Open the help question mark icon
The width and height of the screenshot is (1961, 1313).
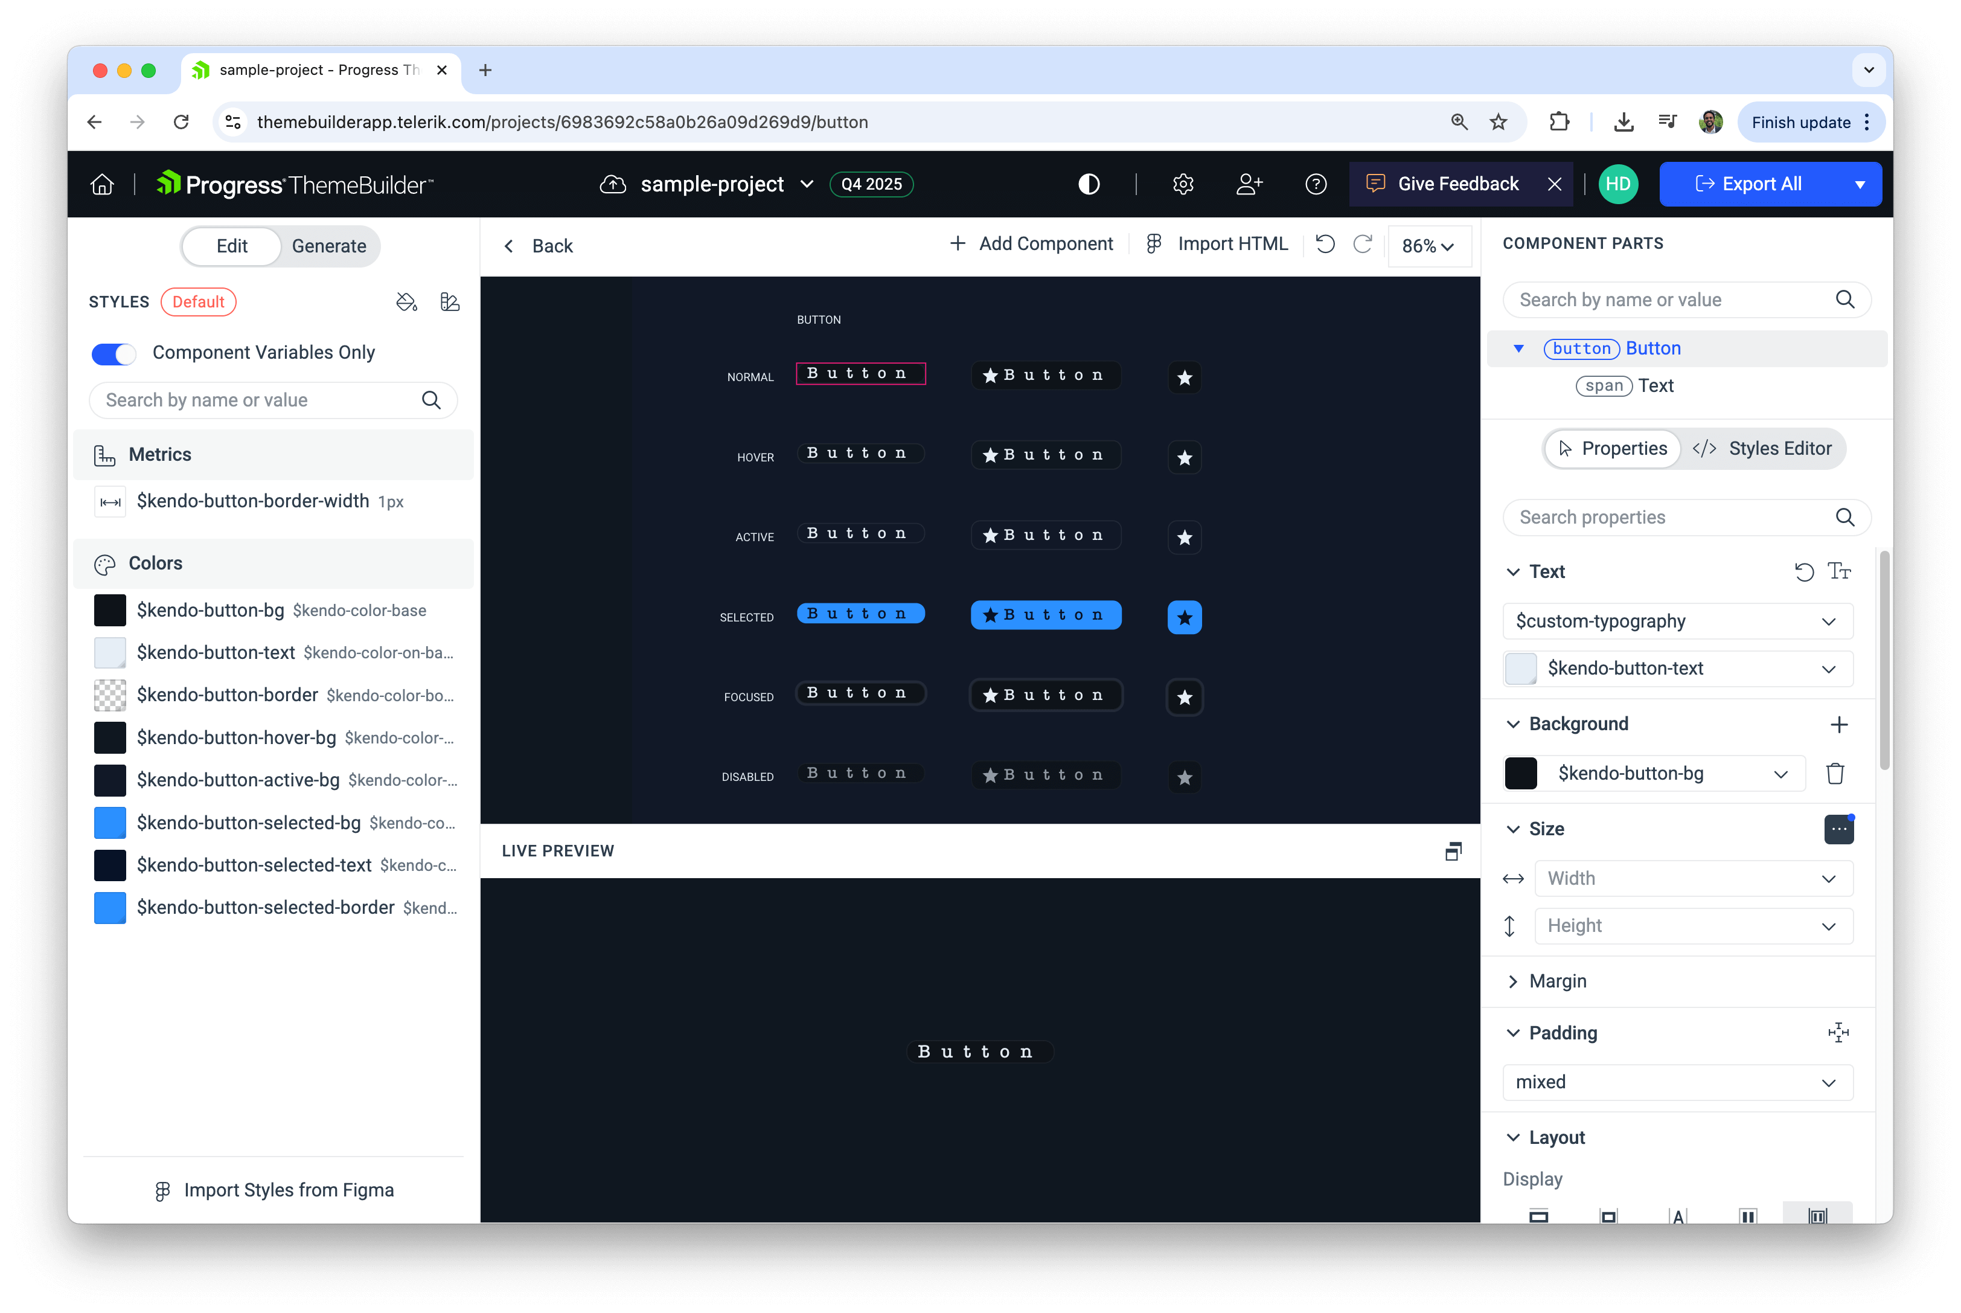(1316, 184)
